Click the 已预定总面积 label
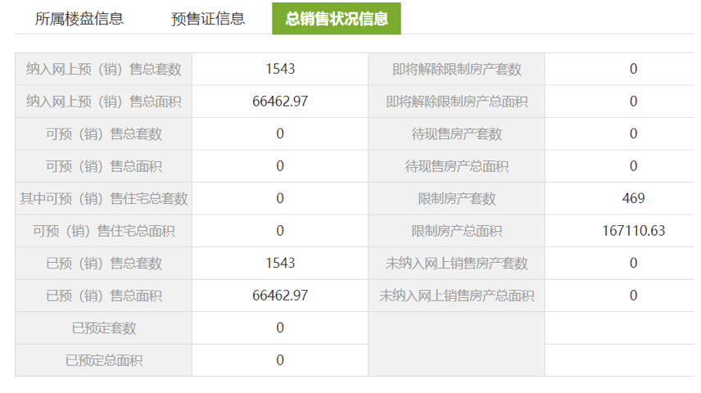The height and width of the screenshot is (393, 701). point(104,360)
